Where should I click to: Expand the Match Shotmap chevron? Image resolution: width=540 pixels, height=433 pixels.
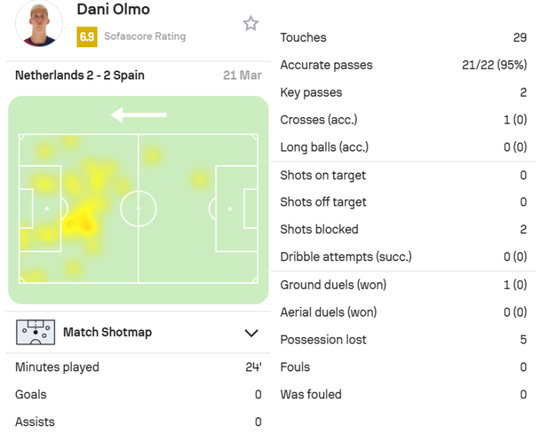click(x=251, y=332)
